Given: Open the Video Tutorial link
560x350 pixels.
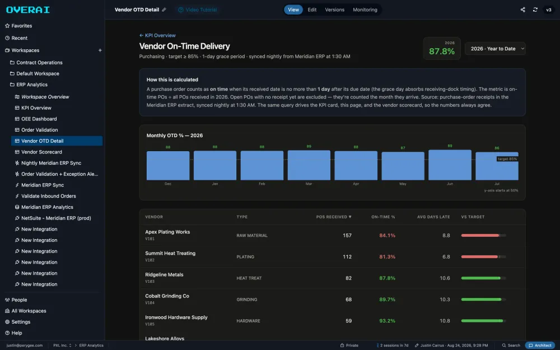Looking at the screenshot, I should tap(198, 10).
